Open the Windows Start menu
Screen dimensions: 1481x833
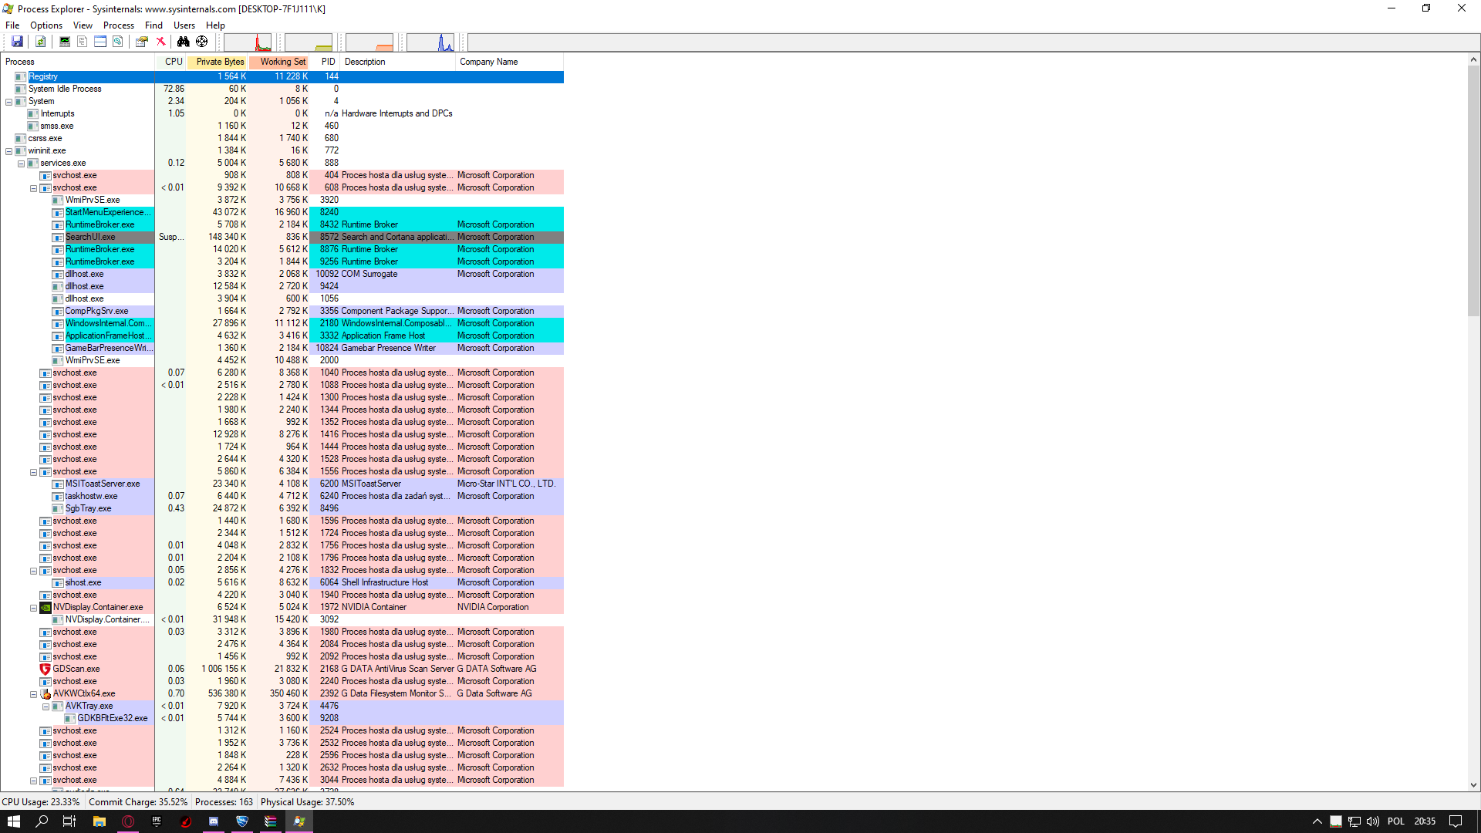14,821
